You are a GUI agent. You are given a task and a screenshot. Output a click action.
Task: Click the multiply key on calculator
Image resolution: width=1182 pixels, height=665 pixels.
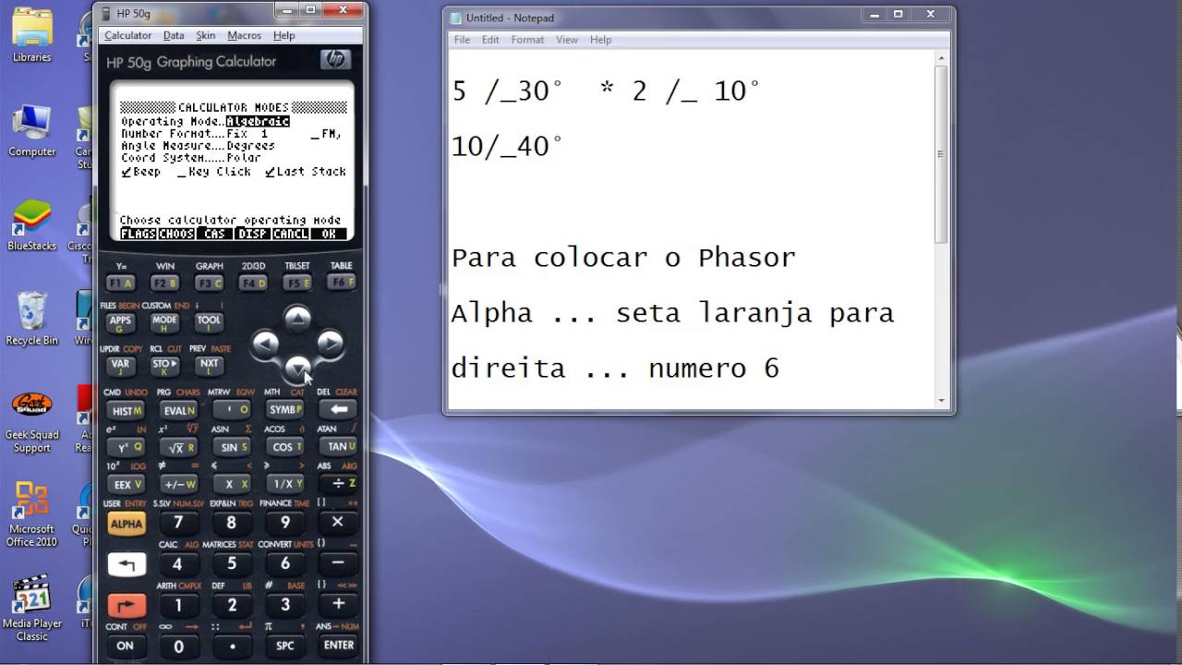click(x=338, y=522)
